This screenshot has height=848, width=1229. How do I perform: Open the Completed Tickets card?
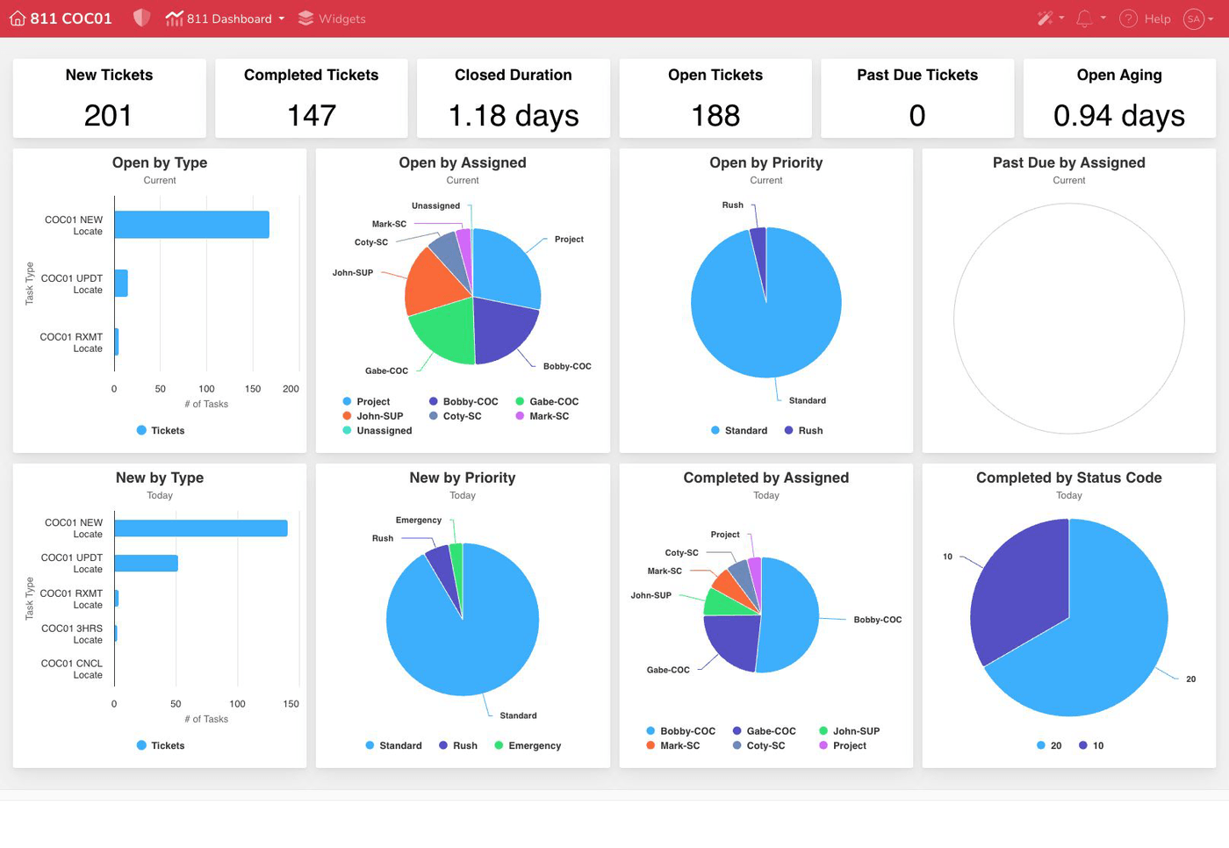coord(312,98)
